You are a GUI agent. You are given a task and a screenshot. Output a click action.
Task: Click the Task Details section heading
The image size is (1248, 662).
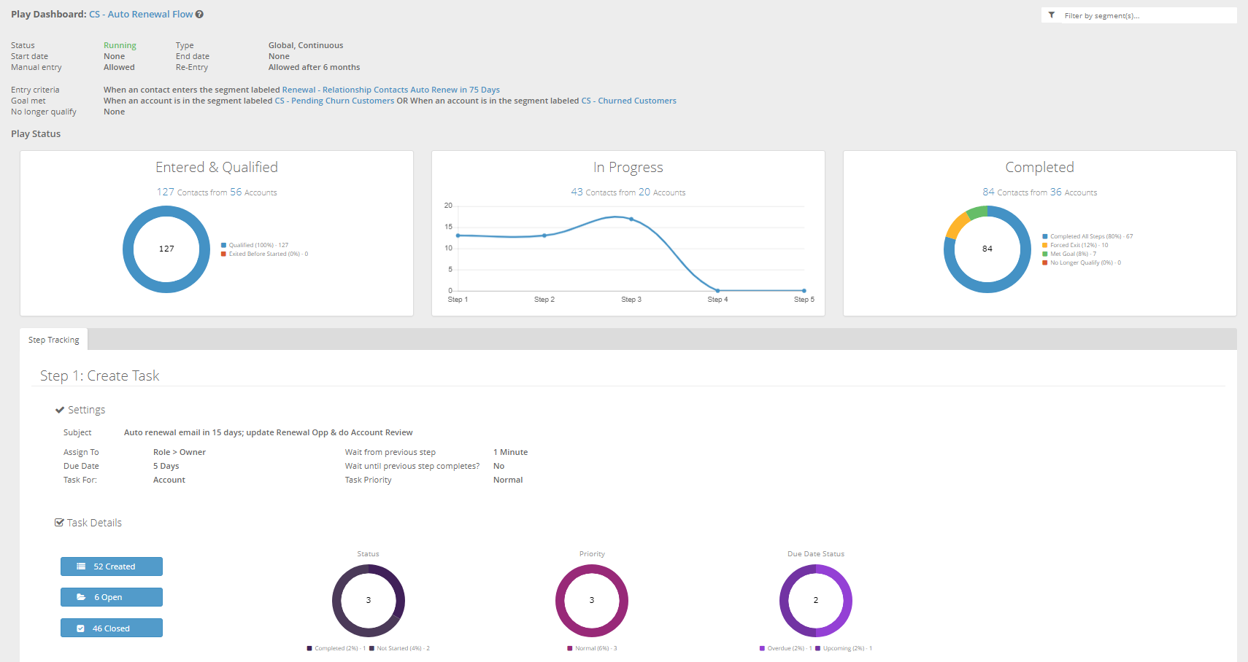(x=94, y=523)
